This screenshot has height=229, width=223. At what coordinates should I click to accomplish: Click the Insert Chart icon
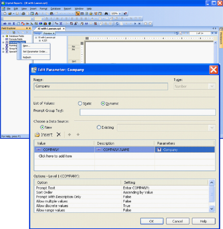pyautogui.click(x=45, y=24)
